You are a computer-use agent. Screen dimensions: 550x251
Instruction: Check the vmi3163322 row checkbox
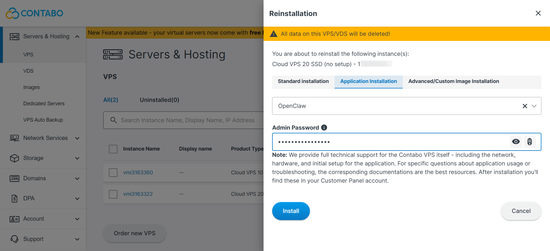113,194
